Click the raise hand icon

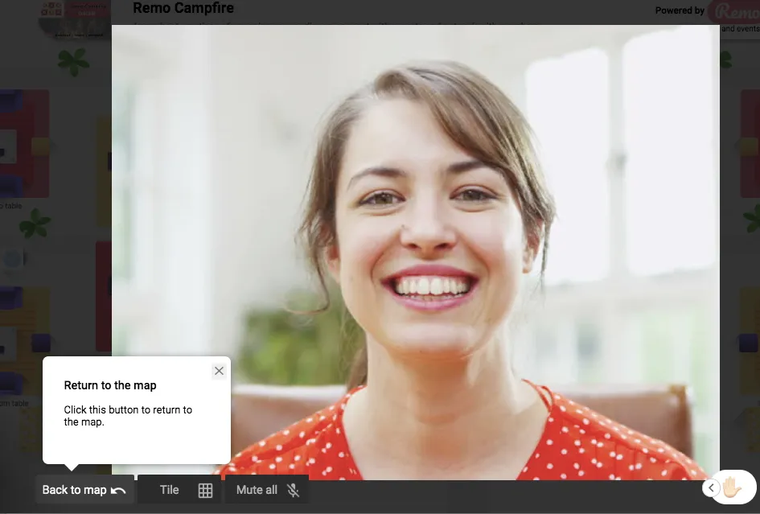[x=732, y=487]
